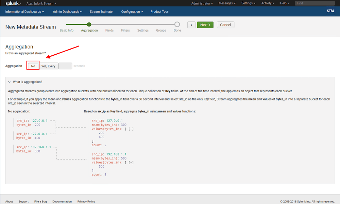The height and width of the screenshot is (204, 340).
Task: Collapse first values(bytes_in) array with [-]
Action: (131, 129)
